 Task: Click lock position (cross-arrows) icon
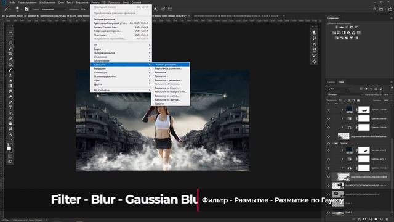pyautogui.click(x=349, y=100)
